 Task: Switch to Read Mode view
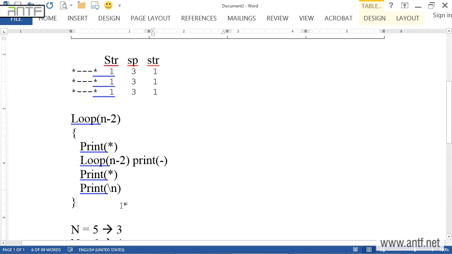(x=356, y=250)
